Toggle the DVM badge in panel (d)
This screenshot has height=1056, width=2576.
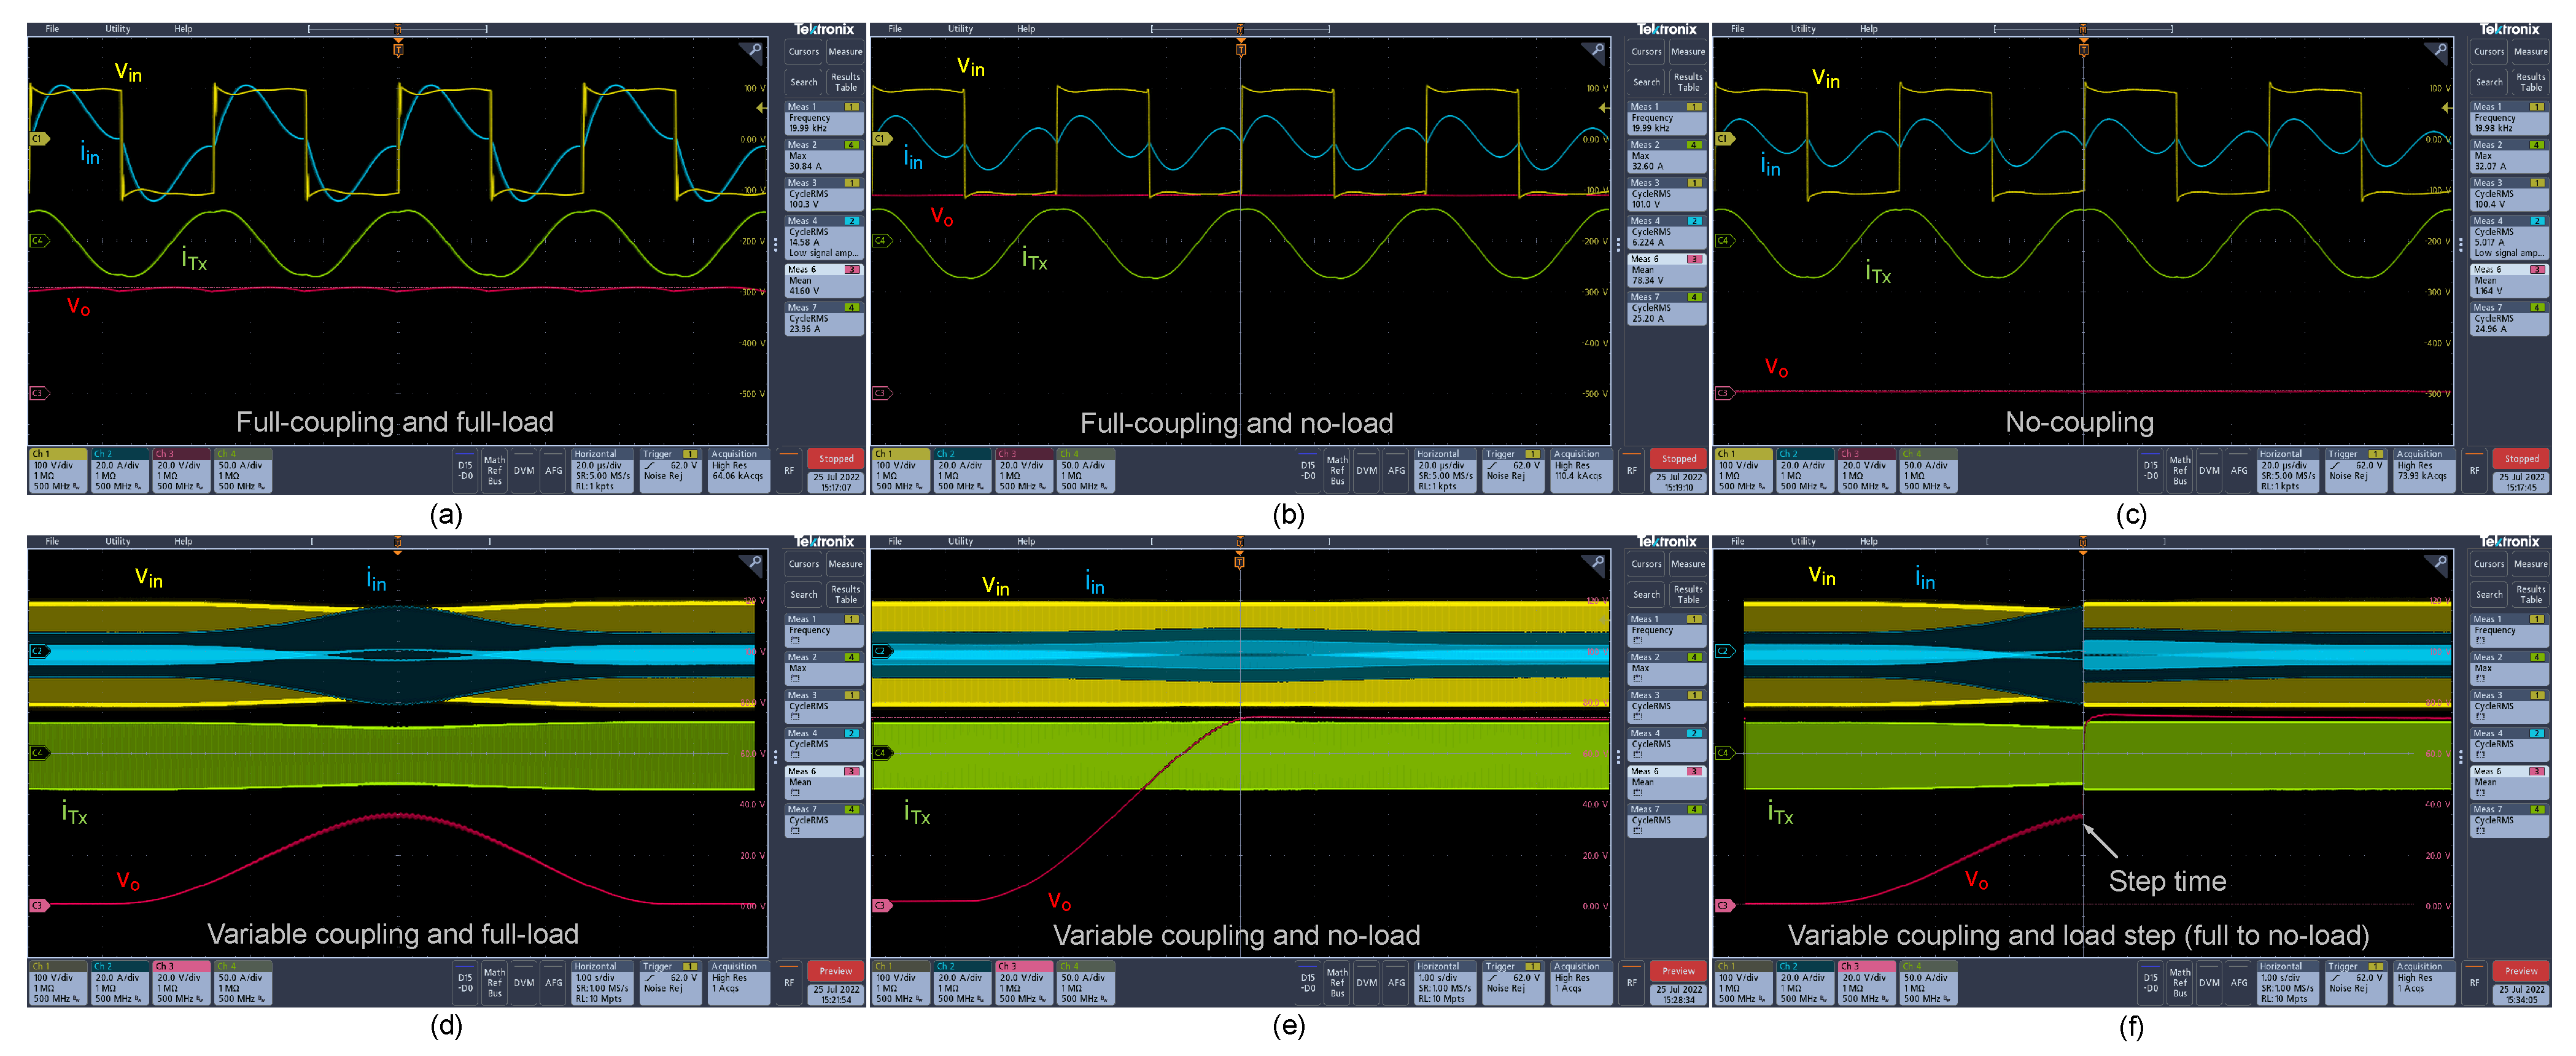pos(524,982)
